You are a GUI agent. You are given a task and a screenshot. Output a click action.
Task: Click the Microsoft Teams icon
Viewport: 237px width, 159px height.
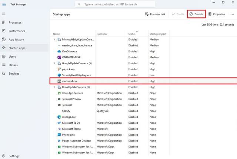coord(59,129)
